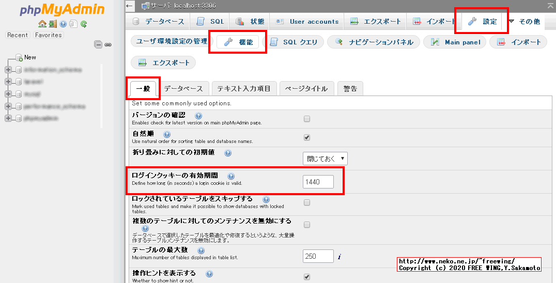This screenshot has height=283, width=556.
Task: Open the top-row インポート tab
Action: tap(434, 22)
